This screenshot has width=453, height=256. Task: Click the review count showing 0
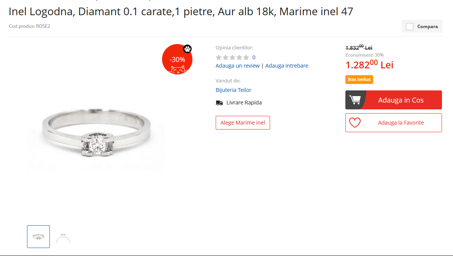[253, 57]
